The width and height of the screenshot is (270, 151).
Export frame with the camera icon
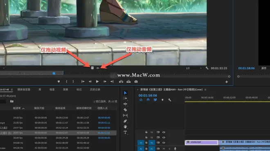(136, 81)
